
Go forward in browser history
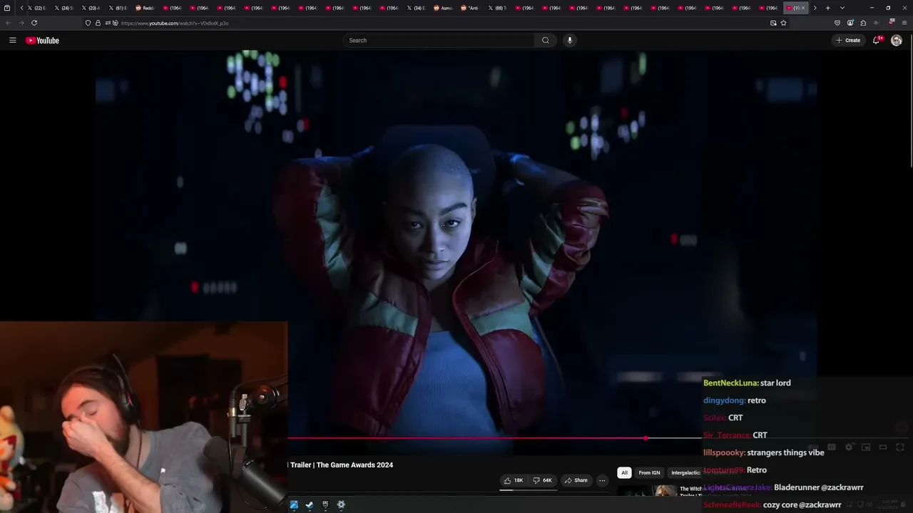tap(21, 23)
